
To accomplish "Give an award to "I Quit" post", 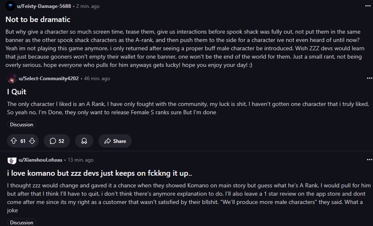I will tap(84, 141).
